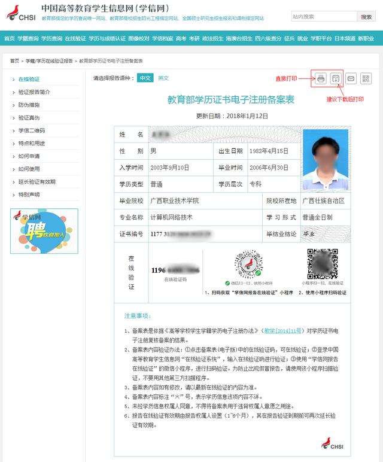Open 考研 navigation item

coord(194,38)
